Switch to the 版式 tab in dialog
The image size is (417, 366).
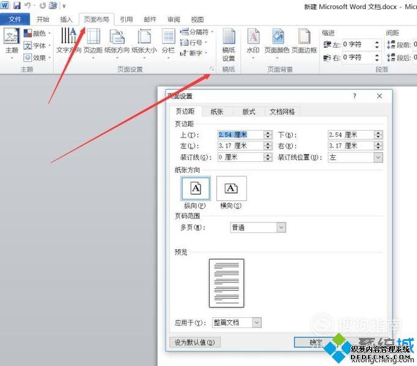coord(249,112)
